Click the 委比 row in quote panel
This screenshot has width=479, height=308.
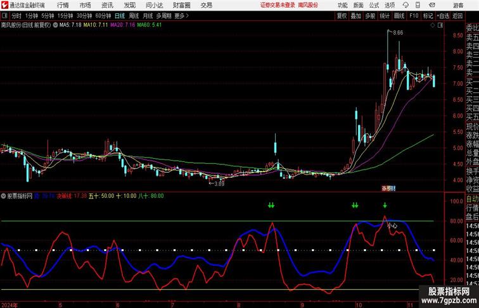coord(472,28)
